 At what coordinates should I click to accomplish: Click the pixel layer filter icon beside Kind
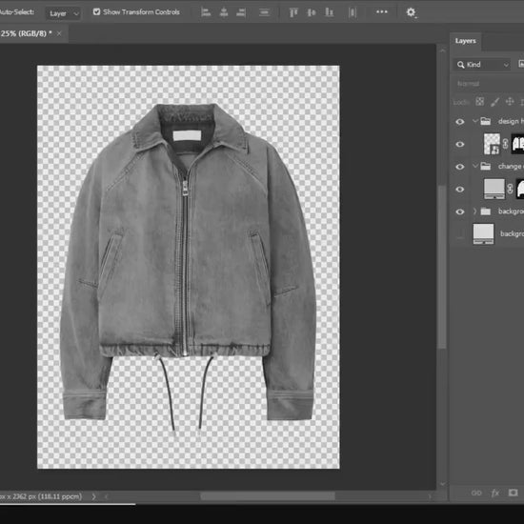click(521, 64)
